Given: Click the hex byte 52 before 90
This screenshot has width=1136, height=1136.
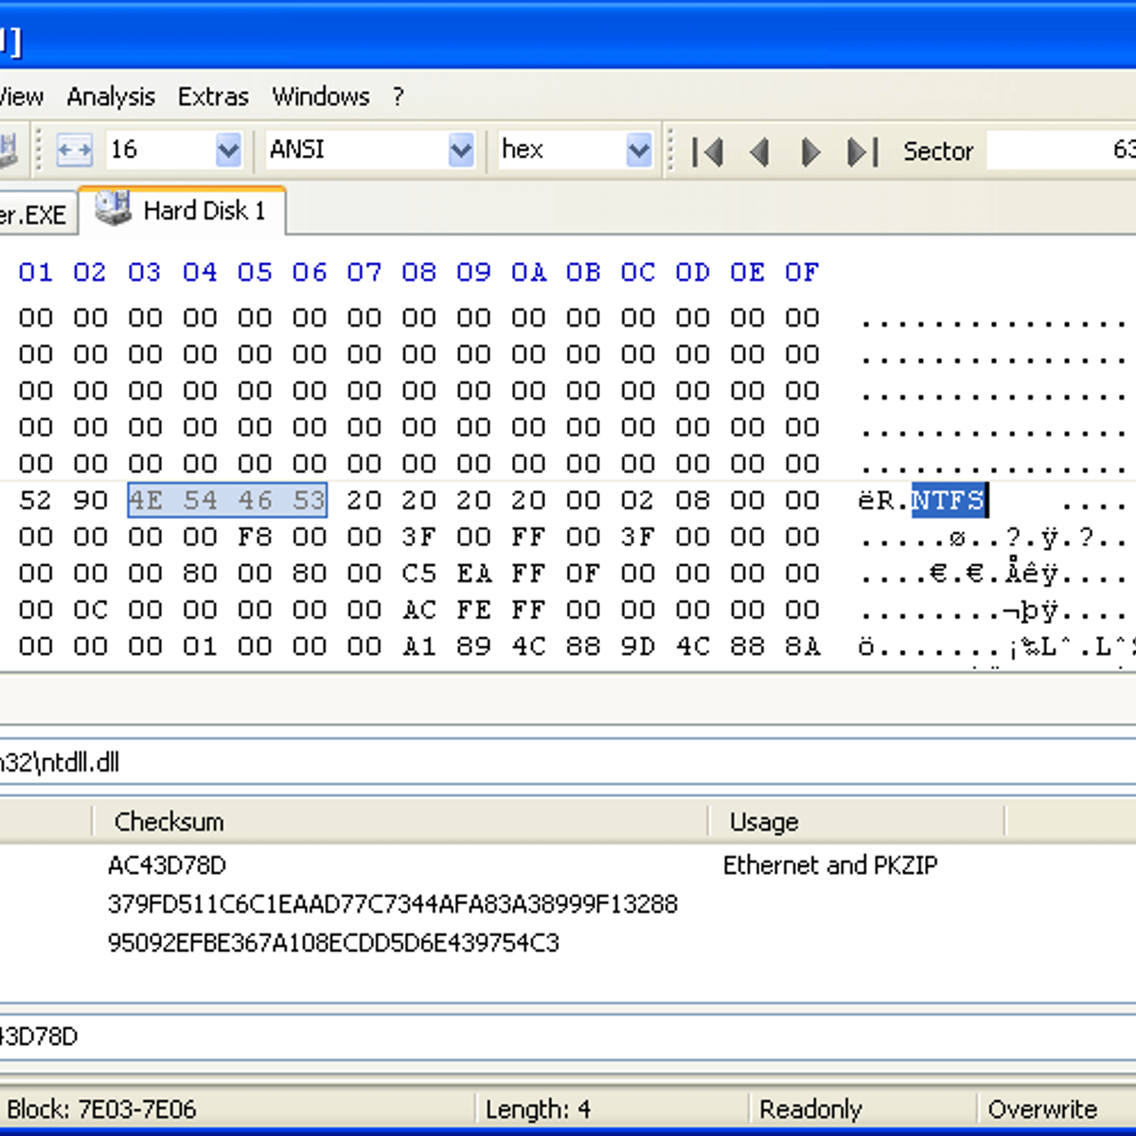Looking at the screenshot, I should pos(36,500).
